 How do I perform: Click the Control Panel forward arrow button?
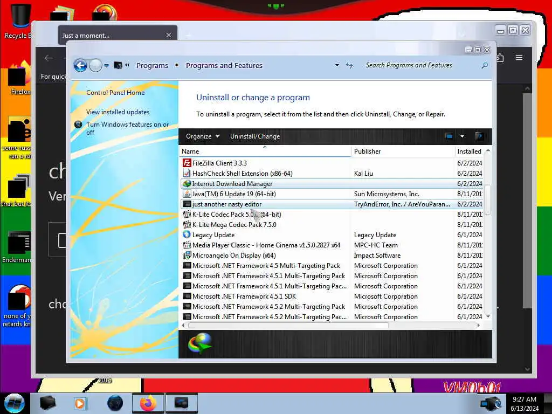[95, 65]
